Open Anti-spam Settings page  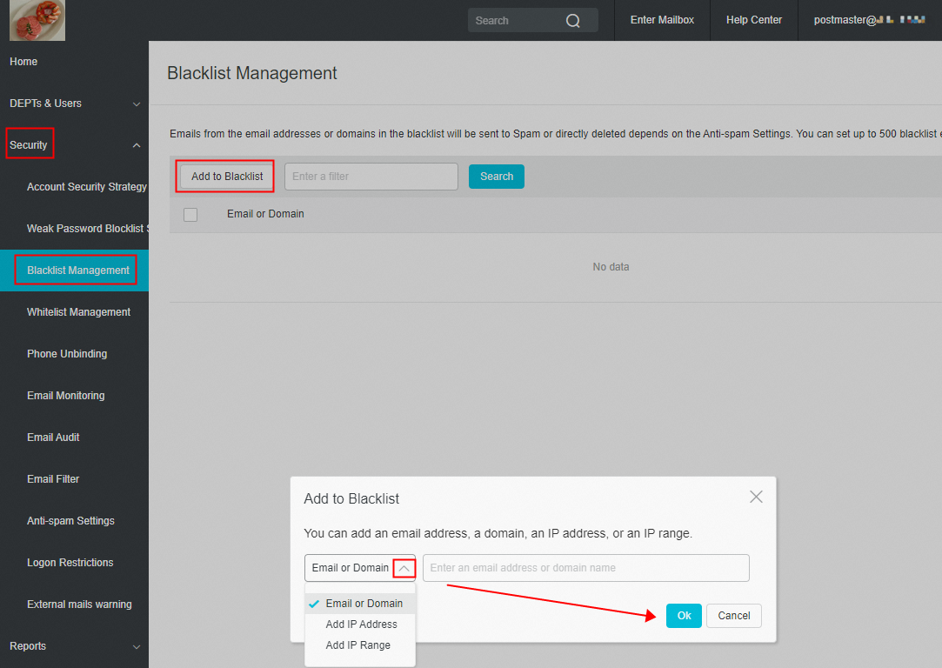point(70,521)
